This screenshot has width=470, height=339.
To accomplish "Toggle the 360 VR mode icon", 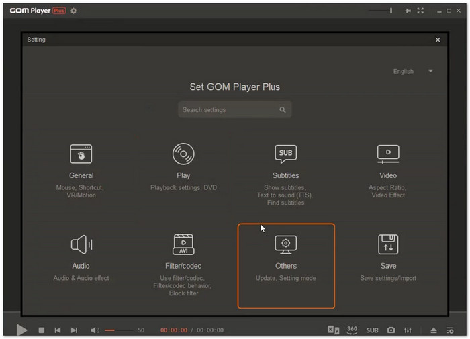I will 352,330.
